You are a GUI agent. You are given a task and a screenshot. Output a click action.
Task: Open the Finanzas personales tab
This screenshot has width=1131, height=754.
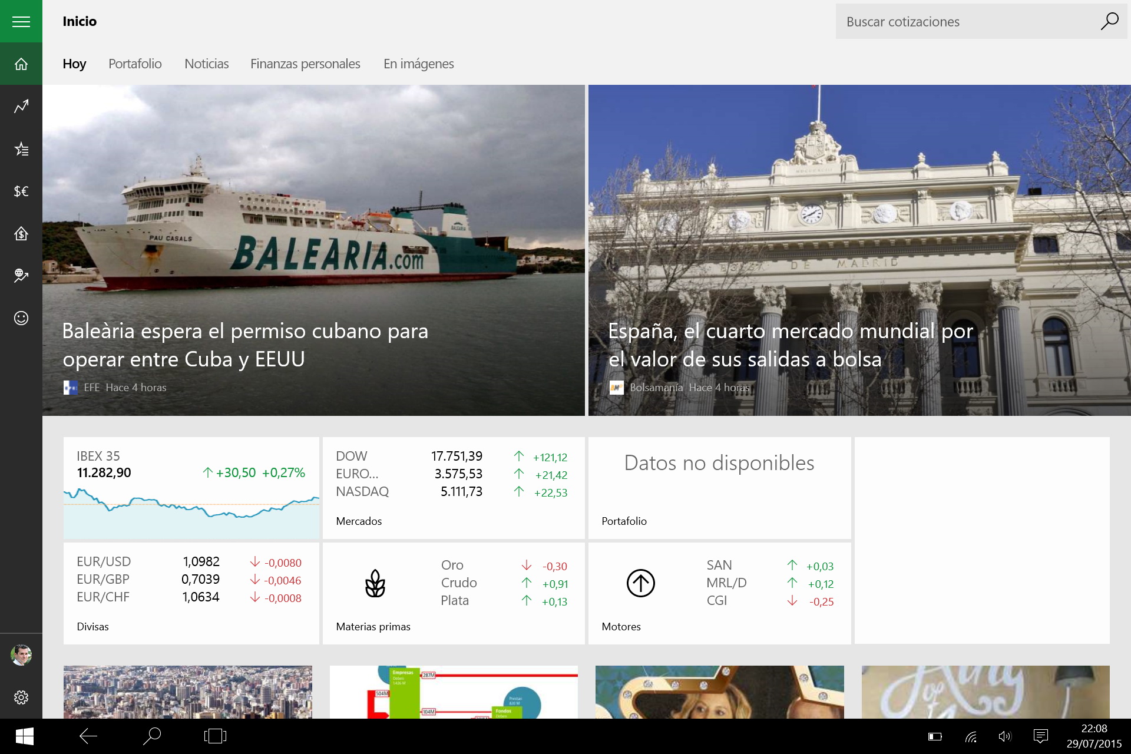[x=305, y=64]
